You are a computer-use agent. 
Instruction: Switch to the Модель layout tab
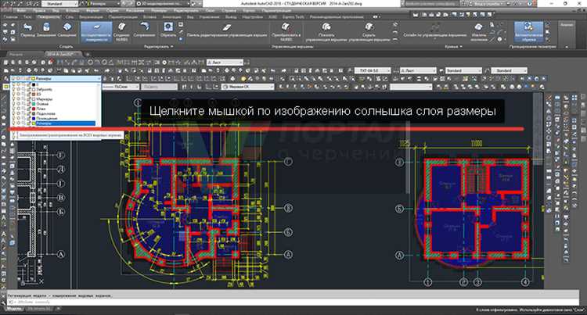14,309
